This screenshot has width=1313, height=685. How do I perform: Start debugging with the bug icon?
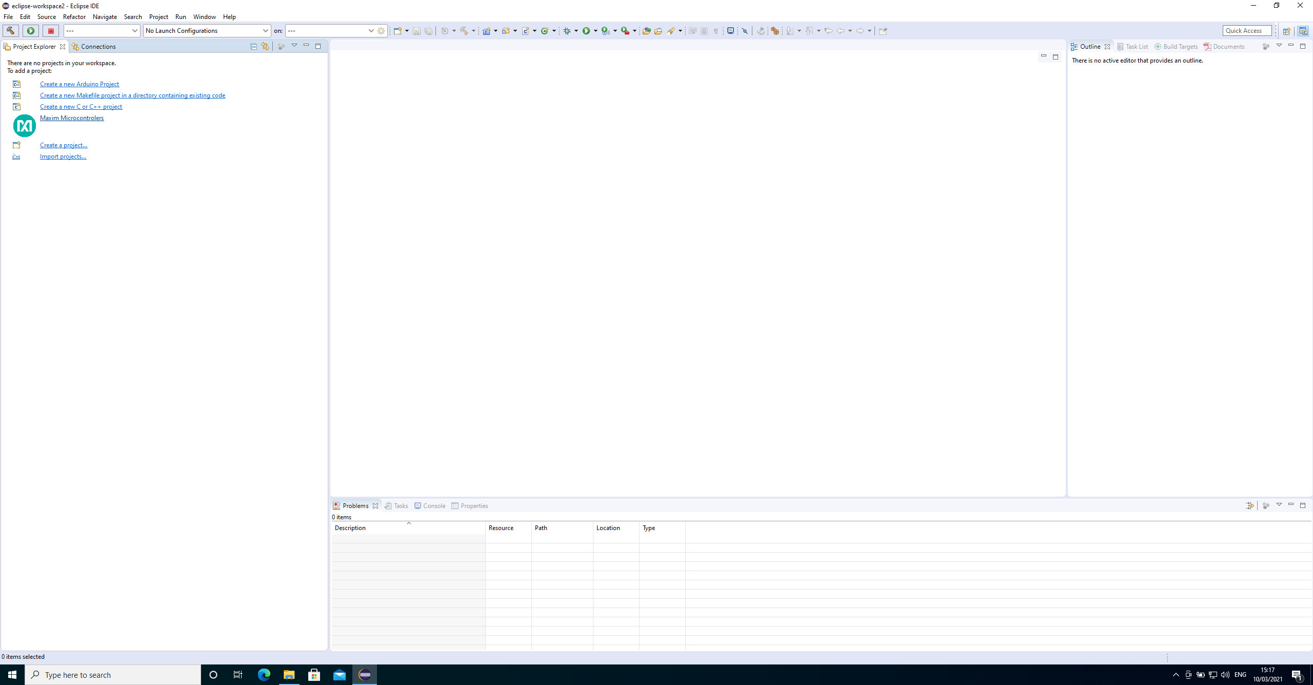click(567, 31)
